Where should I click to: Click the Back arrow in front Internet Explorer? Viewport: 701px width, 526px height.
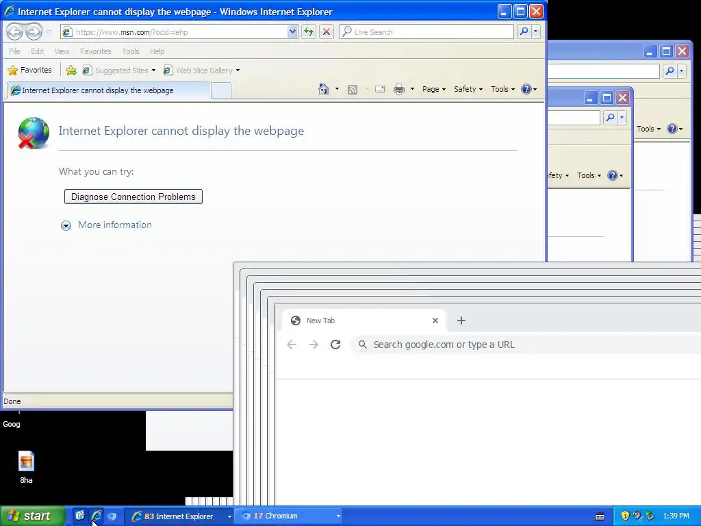coord(15,32)
